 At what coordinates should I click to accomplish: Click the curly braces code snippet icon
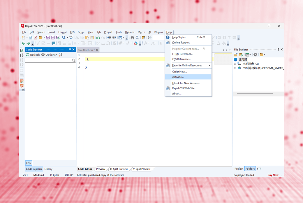click(150, 37)
